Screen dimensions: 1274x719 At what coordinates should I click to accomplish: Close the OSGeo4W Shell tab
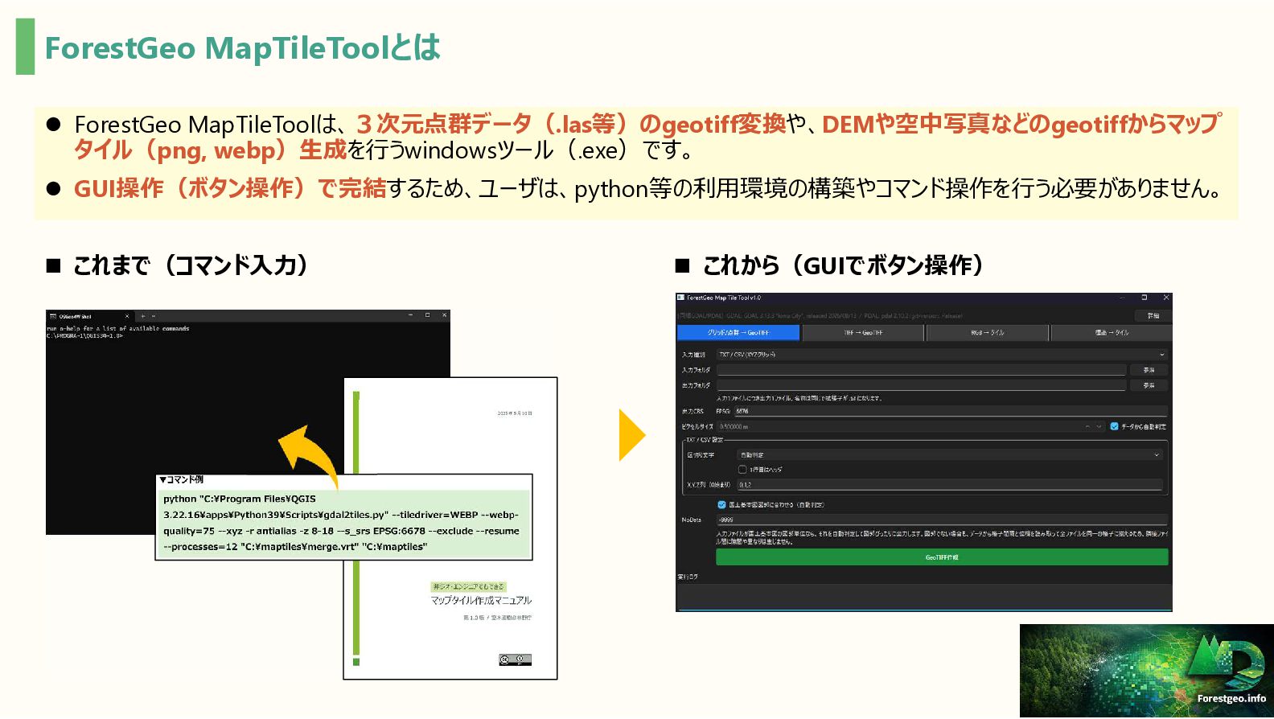tap(127, 316)
